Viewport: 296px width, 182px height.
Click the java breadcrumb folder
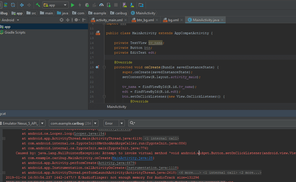click(x=62, y=13)
